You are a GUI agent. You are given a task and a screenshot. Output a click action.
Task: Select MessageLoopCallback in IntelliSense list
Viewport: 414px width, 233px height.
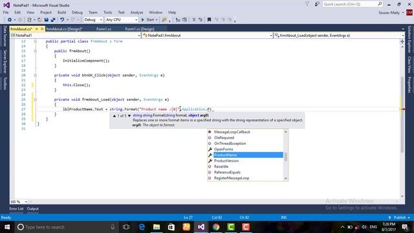245,132
